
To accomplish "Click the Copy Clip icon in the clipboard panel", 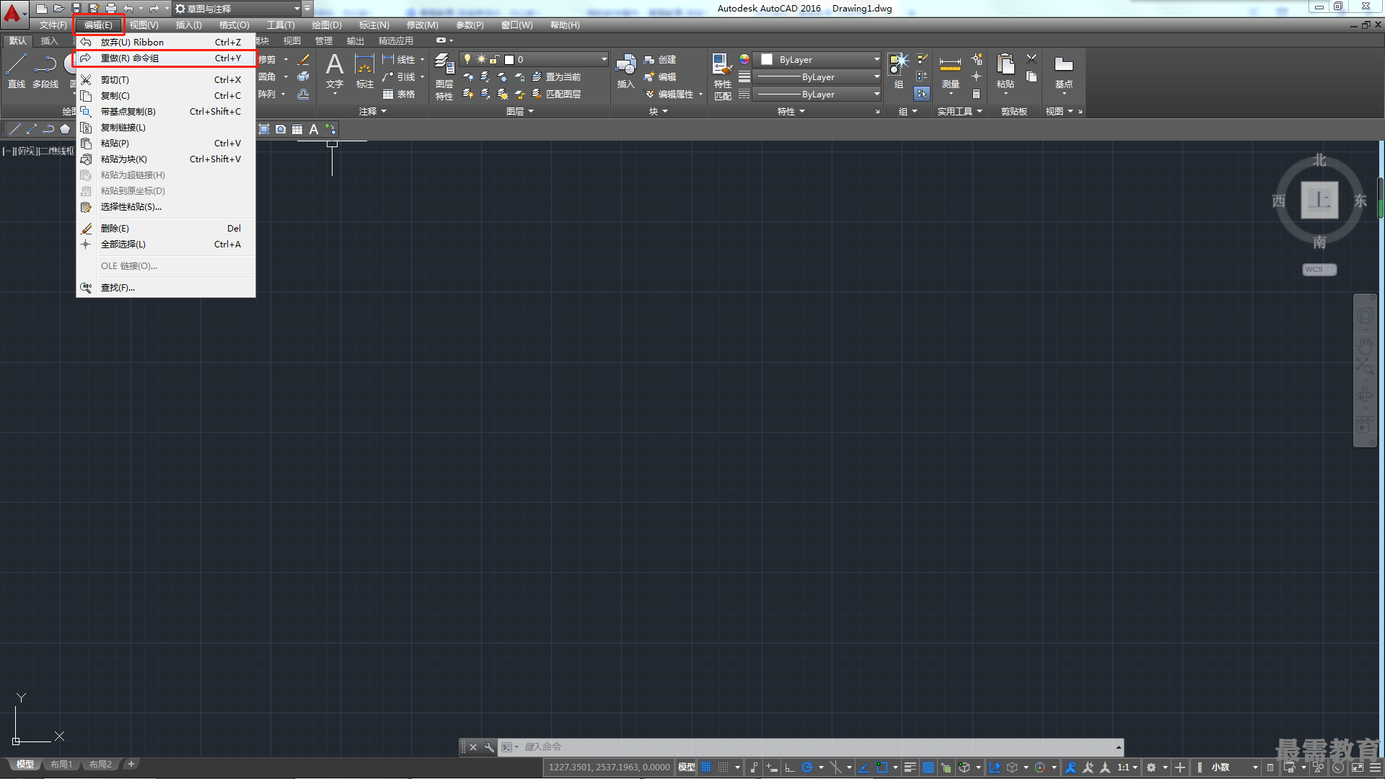I will pos(1032,76).
